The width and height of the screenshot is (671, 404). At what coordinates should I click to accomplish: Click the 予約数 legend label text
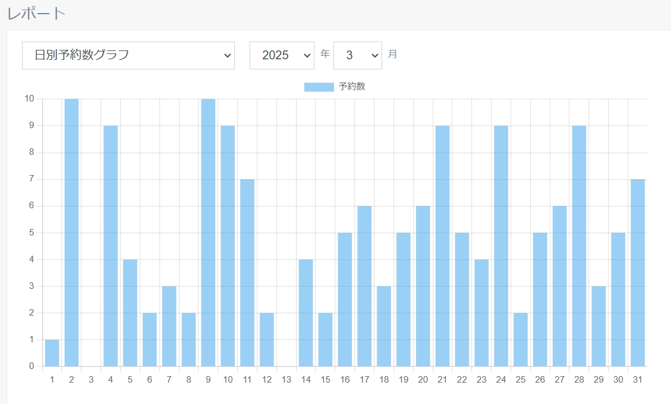352,87
